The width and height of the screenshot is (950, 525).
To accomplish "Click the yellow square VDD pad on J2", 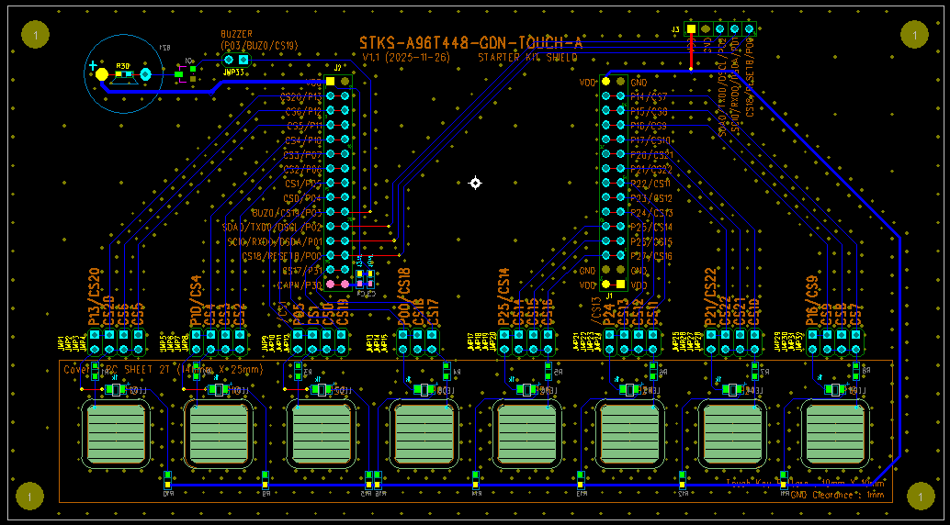I will click(x=331, y=82).
